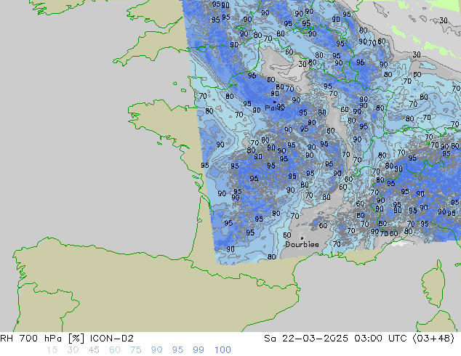The width and height of the screenshot is (461, 356).
Task: Select the '(03+48)' forecast offset text
Action: 433,339
